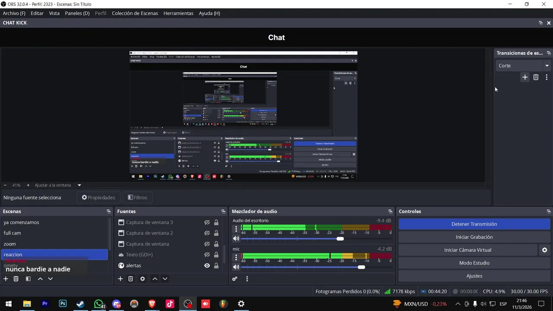Open scene filters icon in Escenas toolbar
The height and width of the screenshot is (311, 553).
(28, 279)
